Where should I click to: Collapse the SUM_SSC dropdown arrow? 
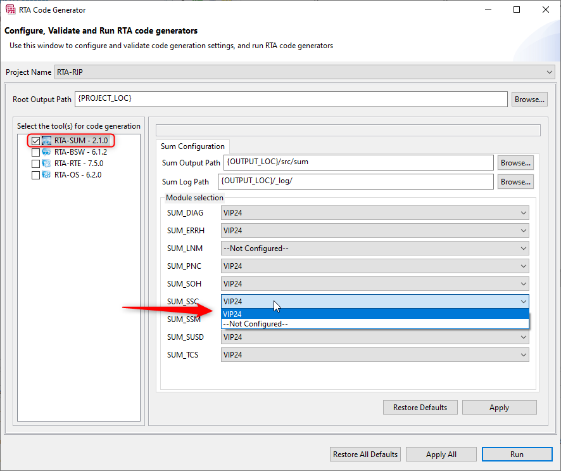click(524, 302)
